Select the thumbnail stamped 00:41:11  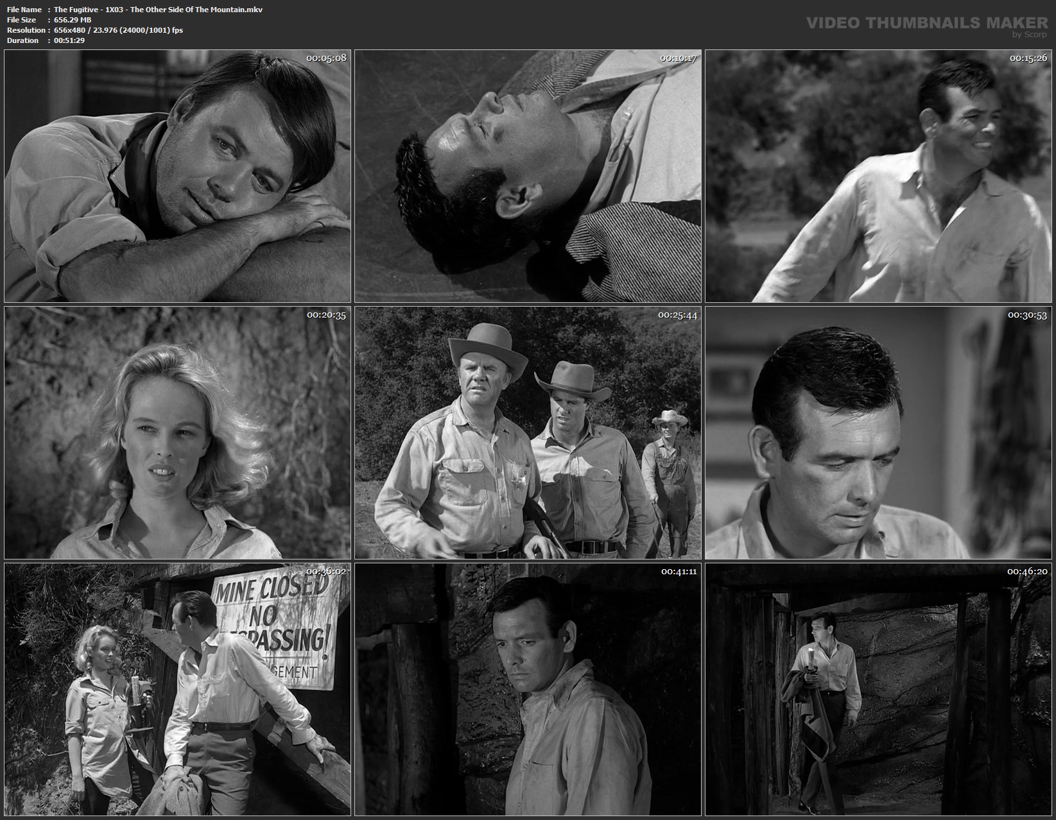528,690
